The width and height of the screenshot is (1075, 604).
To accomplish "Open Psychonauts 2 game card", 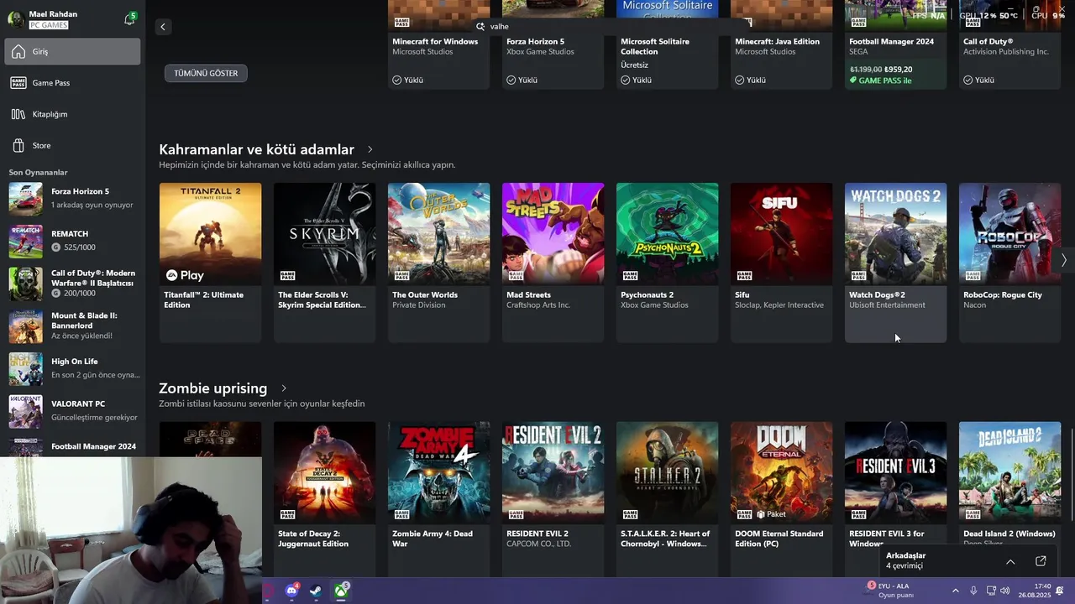I will click(x=667, y=263).
